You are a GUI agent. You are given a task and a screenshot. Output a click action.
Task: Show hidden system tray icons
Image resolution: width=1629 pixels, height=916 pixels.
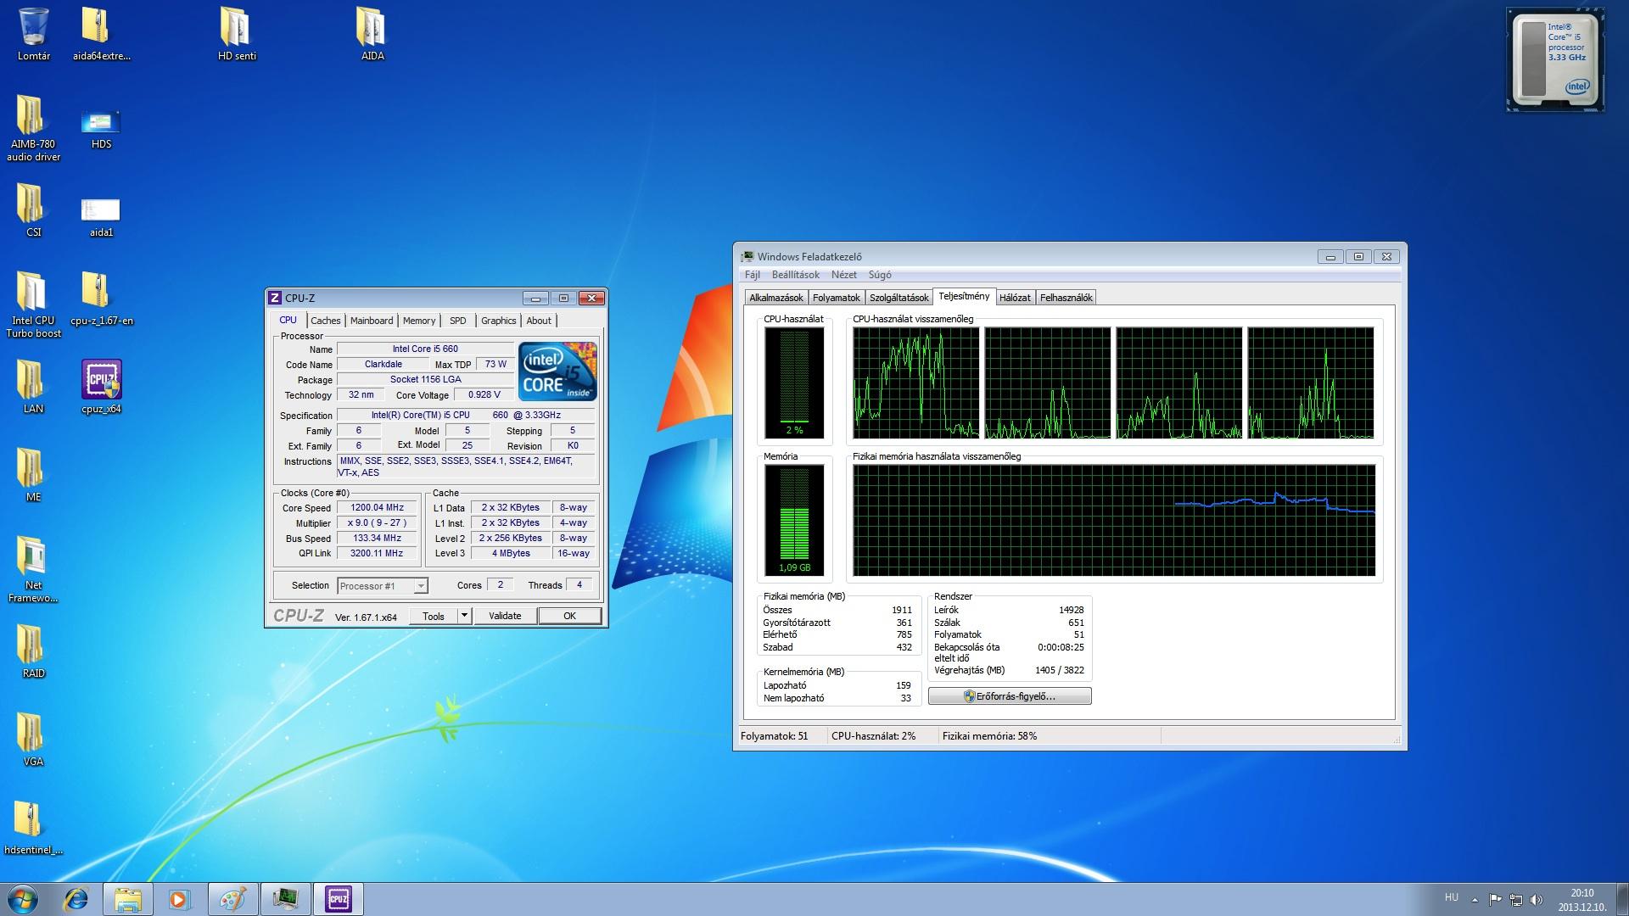pyautogui.click(x=1475, y=900)
